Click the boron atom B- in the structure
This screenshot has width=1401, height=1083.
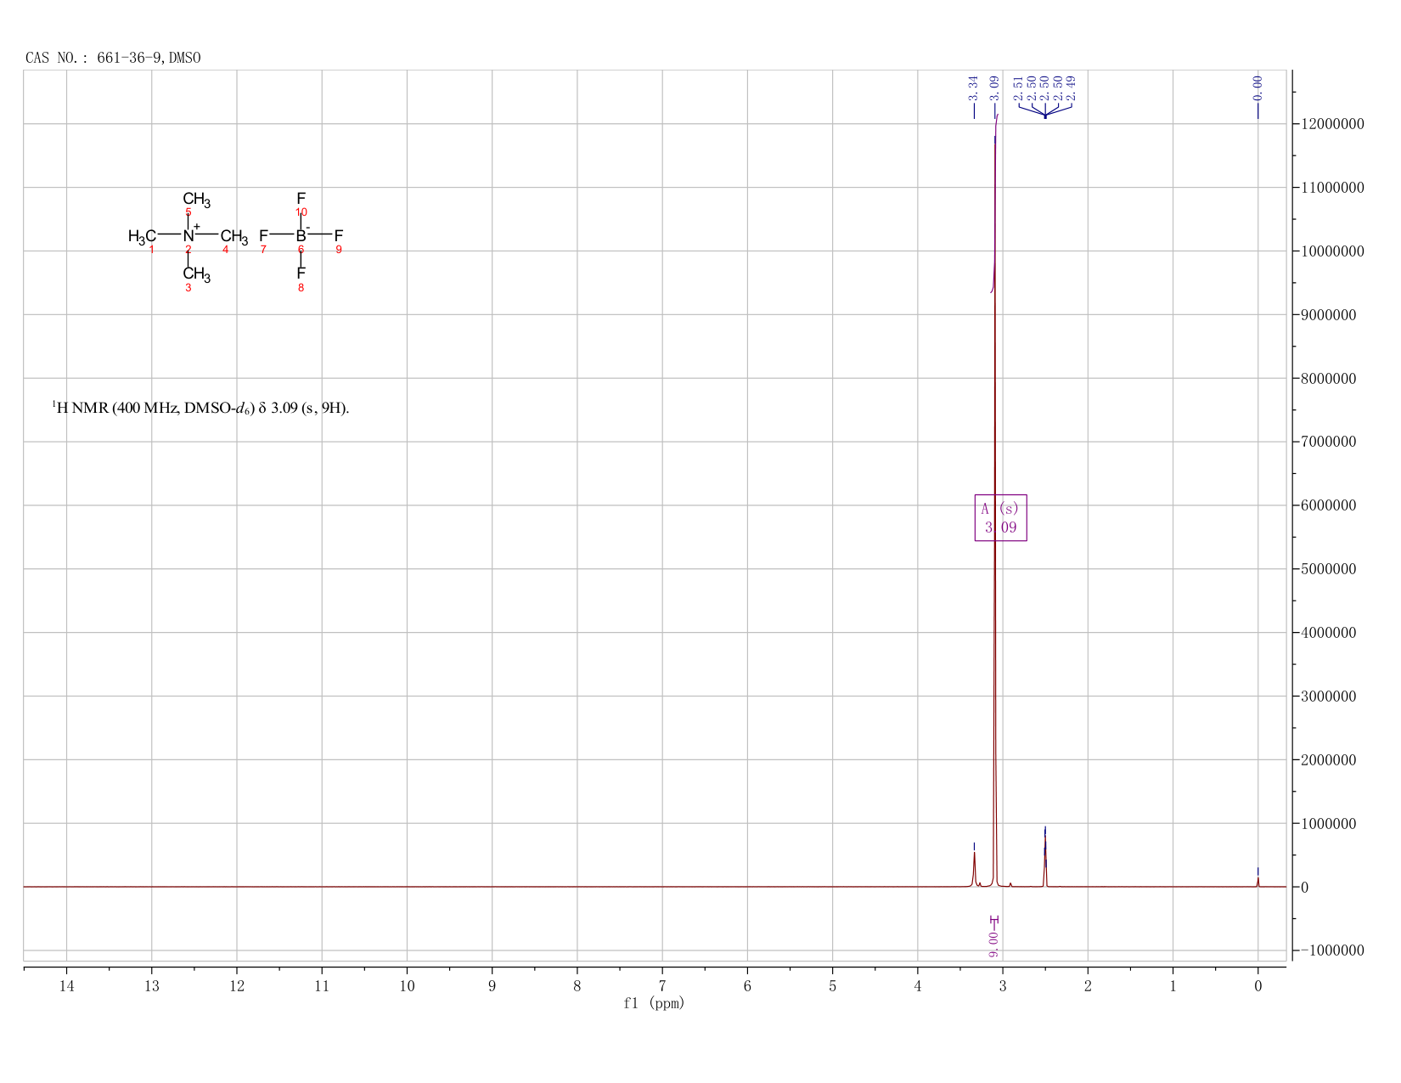click(301, 234)
